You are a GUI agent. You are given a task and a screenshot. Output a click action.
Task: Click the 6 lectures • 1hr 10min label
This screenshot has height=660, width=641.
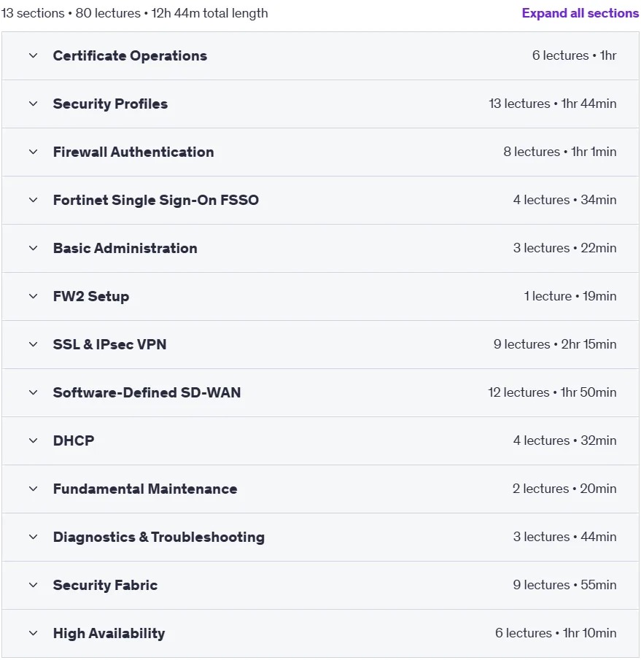(x=556, y=633)
